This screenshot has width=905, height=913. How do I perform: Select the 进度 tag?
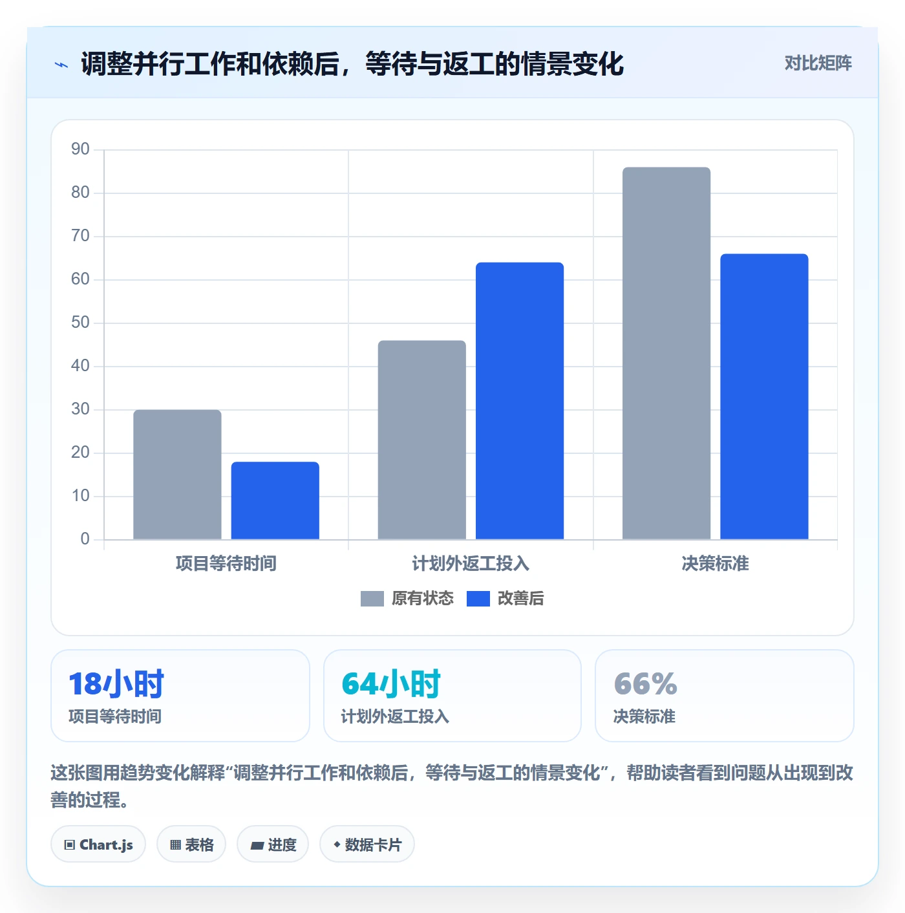click(273, 844)
